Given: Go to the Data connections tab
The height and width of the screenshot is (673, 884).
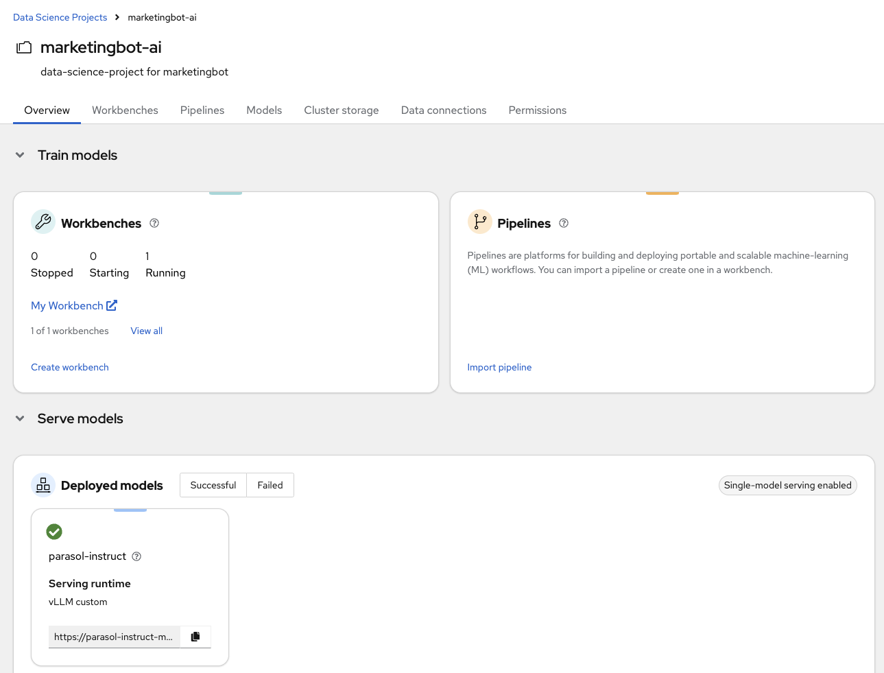Looking at the screenshot, I should (x=444, y=110).
